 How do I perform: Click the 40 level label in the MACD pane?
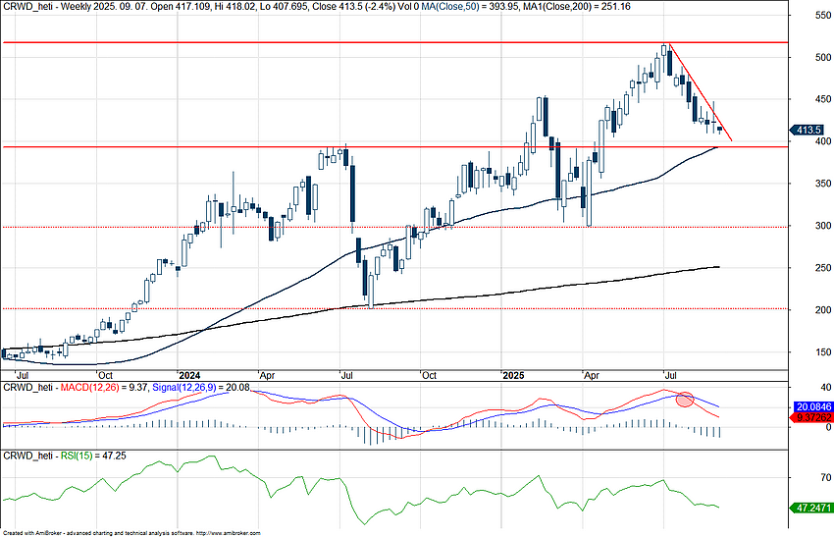point(826,387)
